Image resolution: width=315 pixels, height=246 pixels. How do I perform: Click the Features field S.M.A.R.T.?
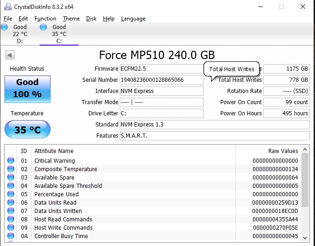tap(214, 136)
